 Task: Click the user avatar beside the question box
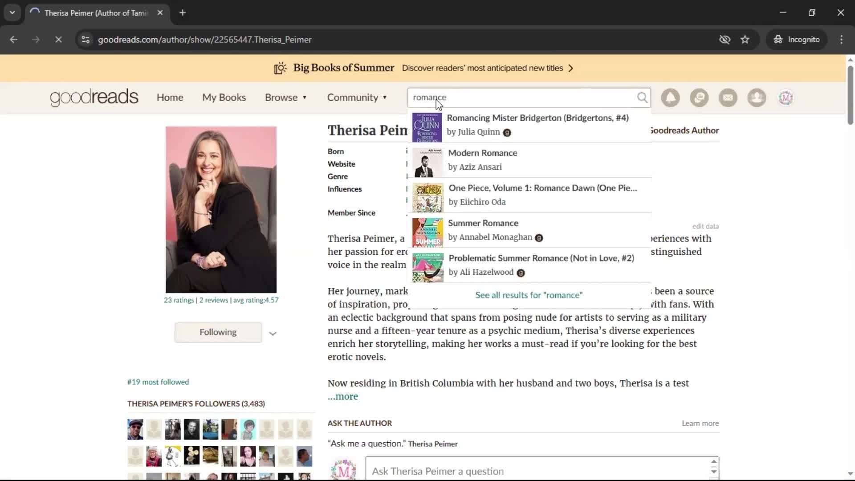tap(344, 470)
